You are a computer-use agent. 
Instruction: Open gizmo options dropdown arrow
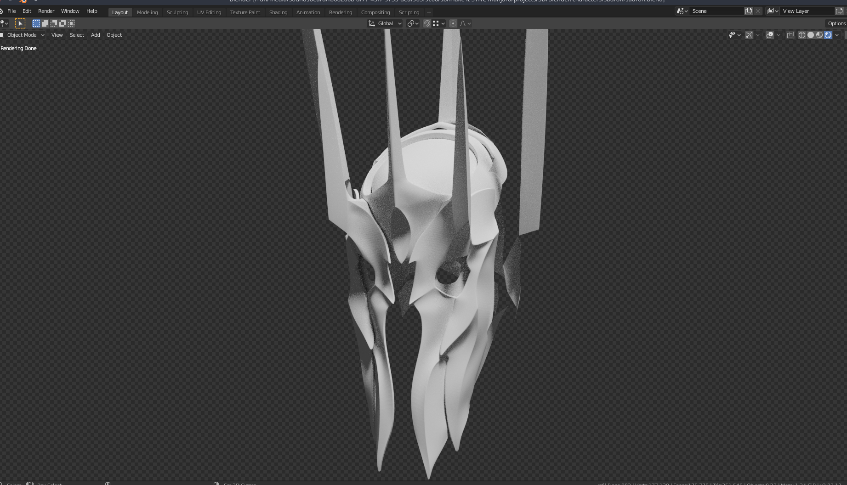coord(758,35)
